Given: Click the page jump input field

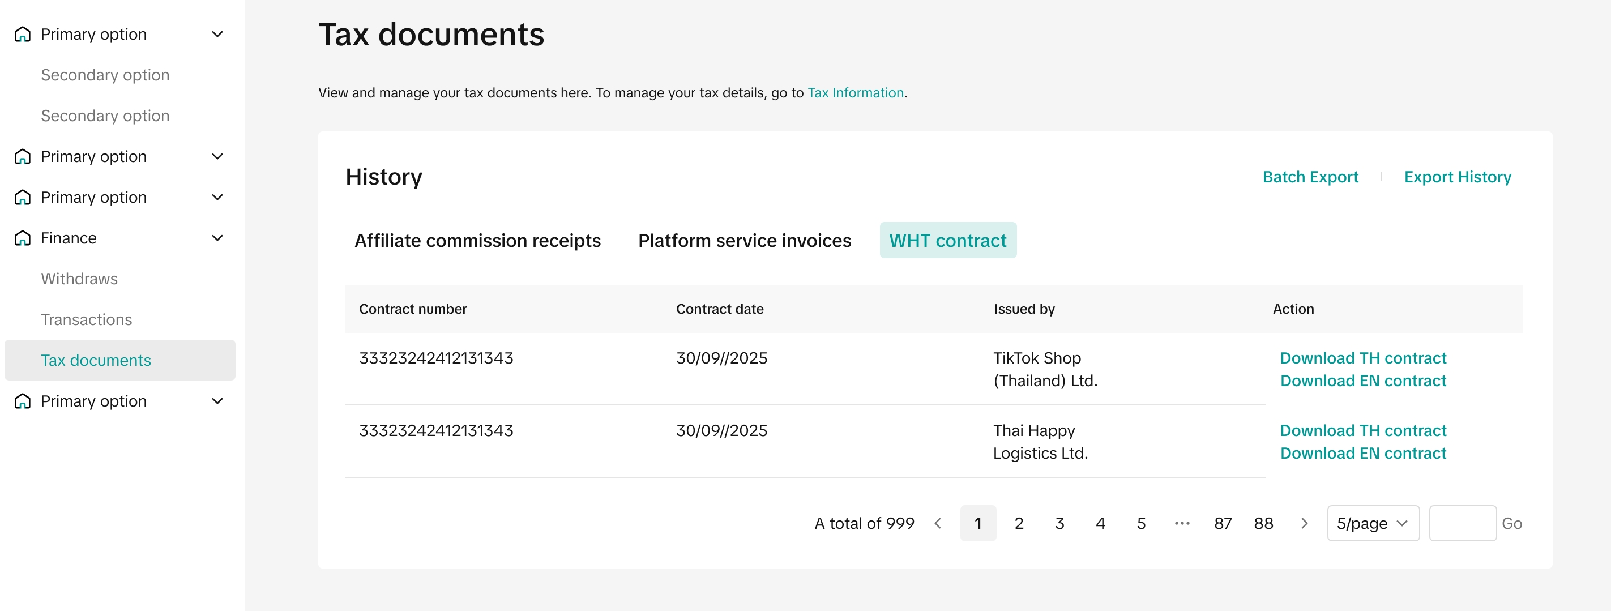Looking at the screenshot, I should click(1462, 523).
